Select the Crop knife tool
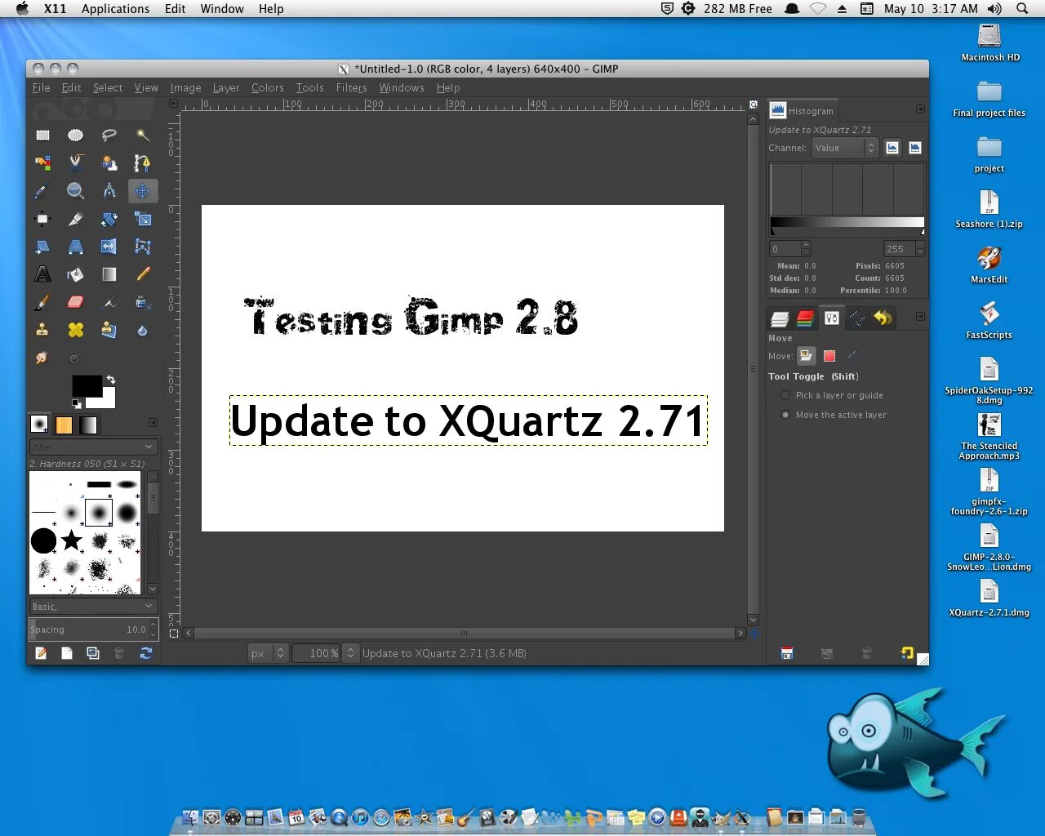The width and height of the screenshot is (1045, 836). click(76, 218)
